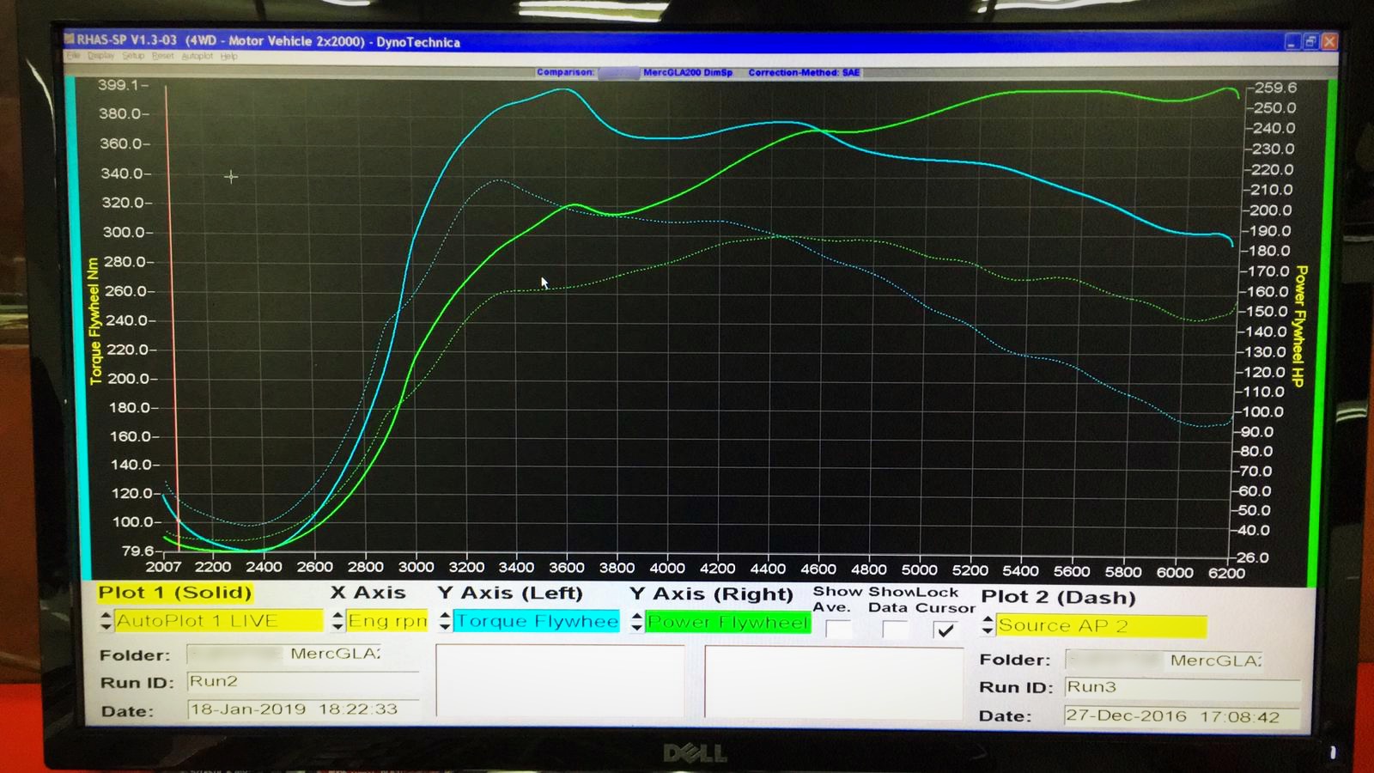Click the 259.6 maximum power axis value

(1275, 88)
